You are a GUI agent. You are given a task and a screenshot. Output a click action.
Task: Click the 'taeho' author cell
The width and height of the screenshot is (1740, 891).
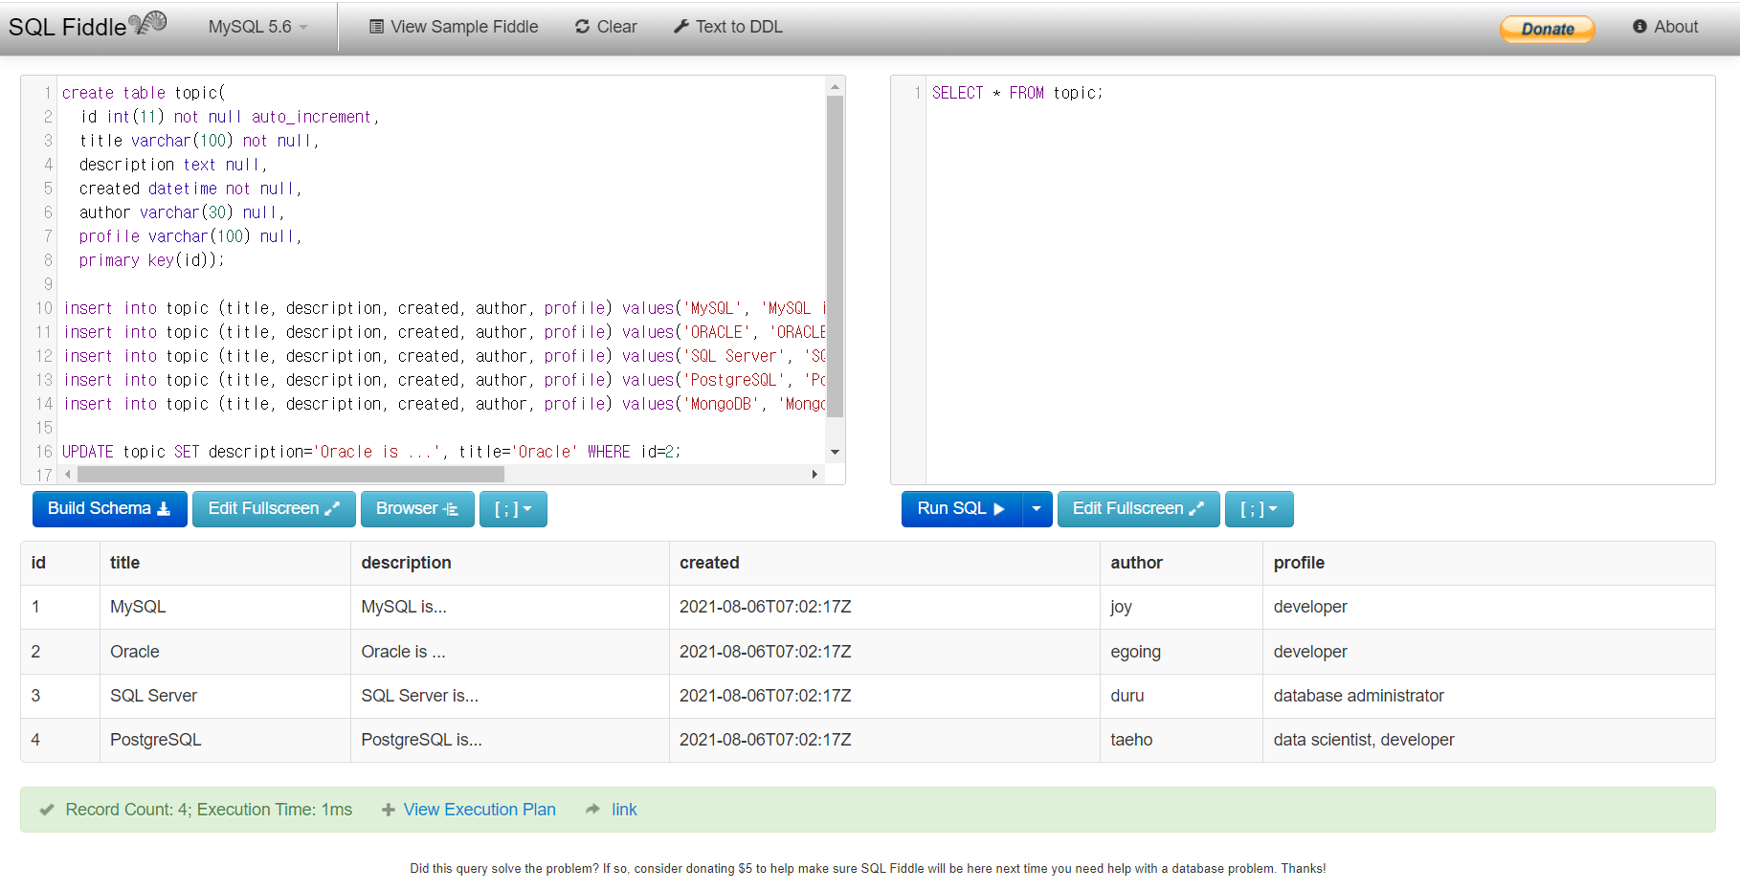pos(1181,740)
